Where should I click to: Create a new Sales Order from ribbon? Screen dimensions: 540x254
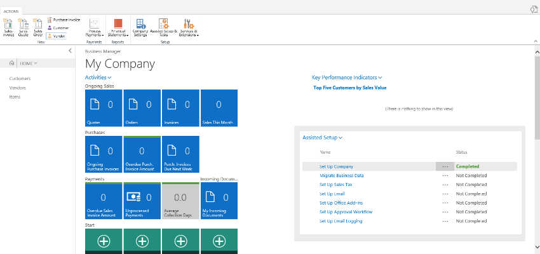pos(37,27)
